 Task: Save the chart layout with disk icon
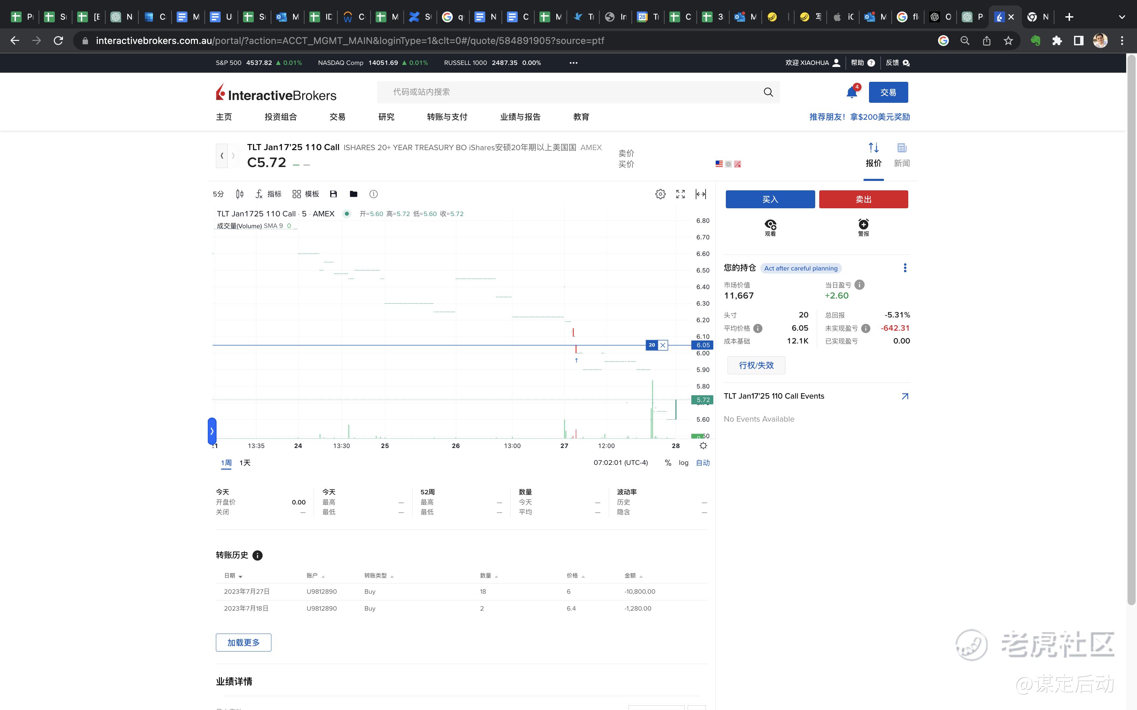(334, 194)
